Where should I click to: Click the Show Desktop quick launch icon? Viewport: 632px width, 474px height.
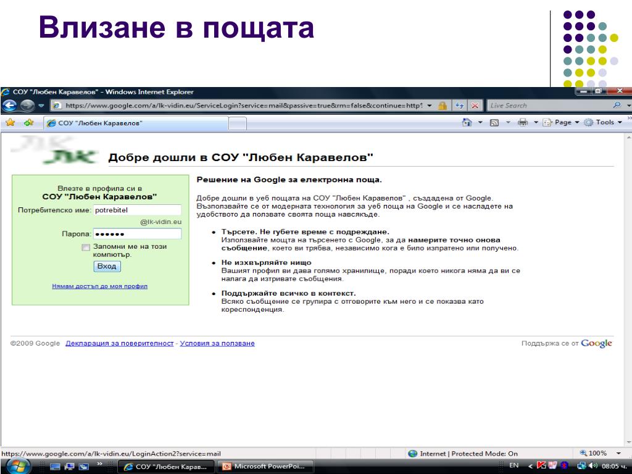pyautogui.click(x=55, y=467)
